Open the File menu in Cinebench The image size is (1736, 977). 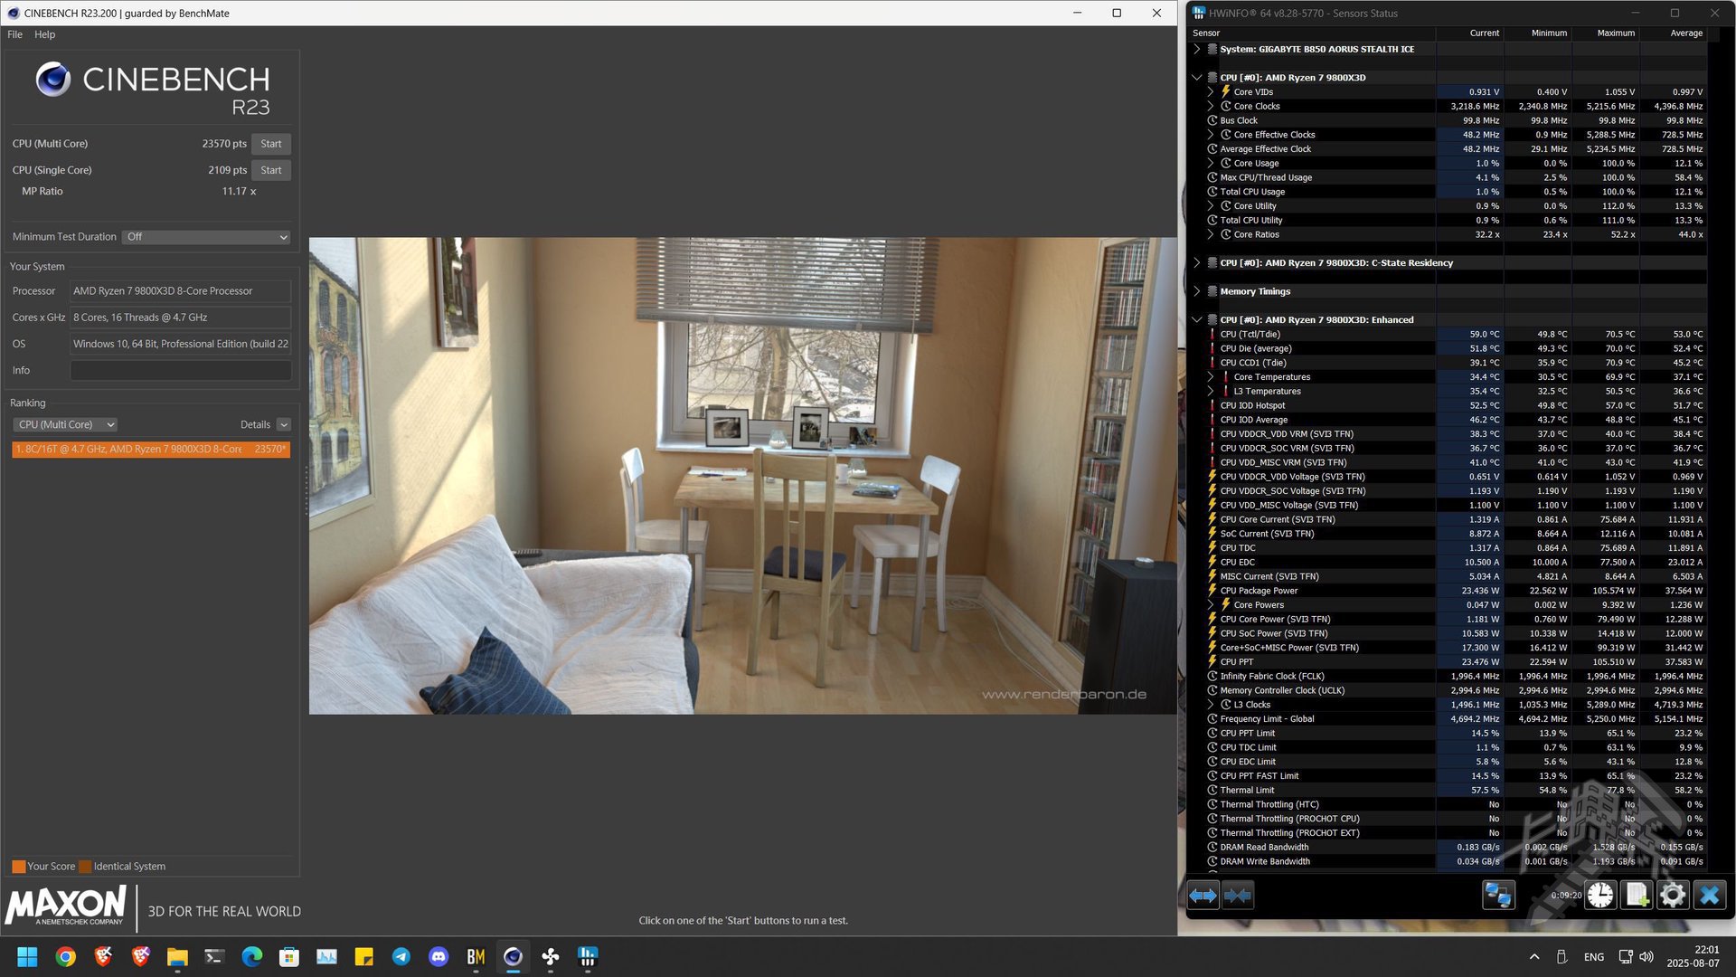[x=14, y=34]
